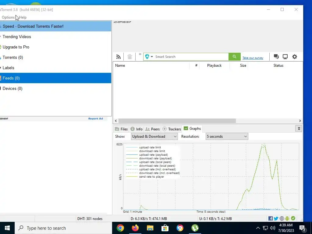Click the remote monitor icon

(285, 57)
